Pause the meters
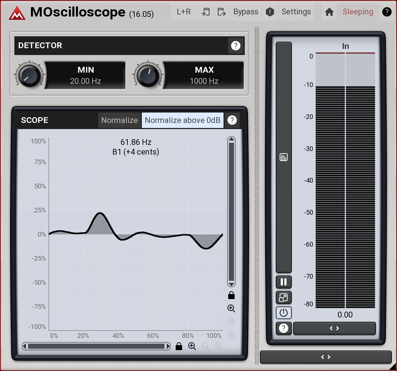The image size is (397, 371). (284, 282)
